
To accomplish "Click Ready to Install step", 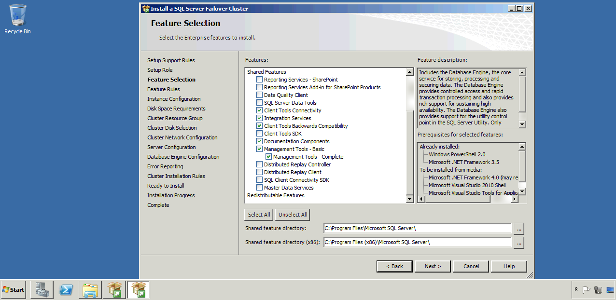I will [x=166, y=186].
